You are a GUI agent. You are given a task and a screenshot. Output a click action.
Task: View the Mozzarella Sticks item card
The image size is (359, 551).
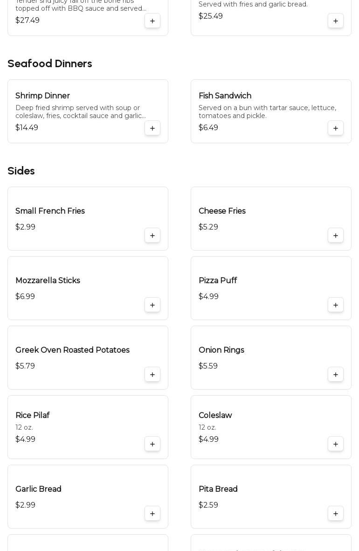(x=75, y=288)
